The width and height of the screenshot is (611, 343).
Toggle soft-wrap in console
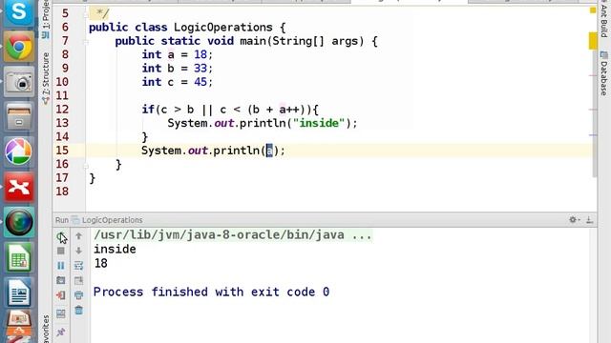tap(78, 266)
